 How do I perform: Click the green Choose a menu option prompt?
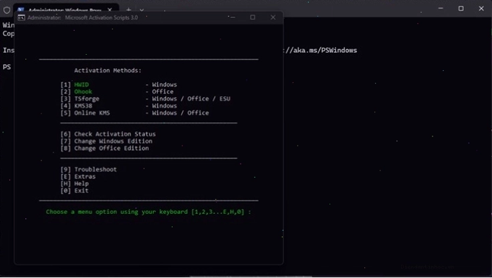click(148, 212)
